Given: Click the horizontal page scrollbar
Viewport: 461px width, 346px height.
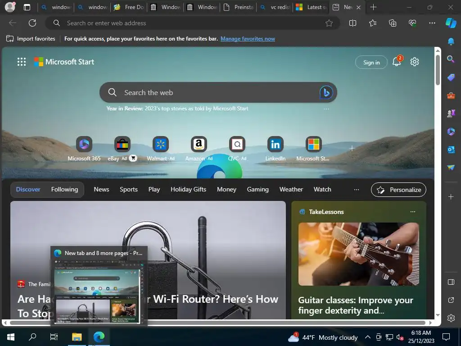Looking at the screenshot, I should tap(217, 323).
